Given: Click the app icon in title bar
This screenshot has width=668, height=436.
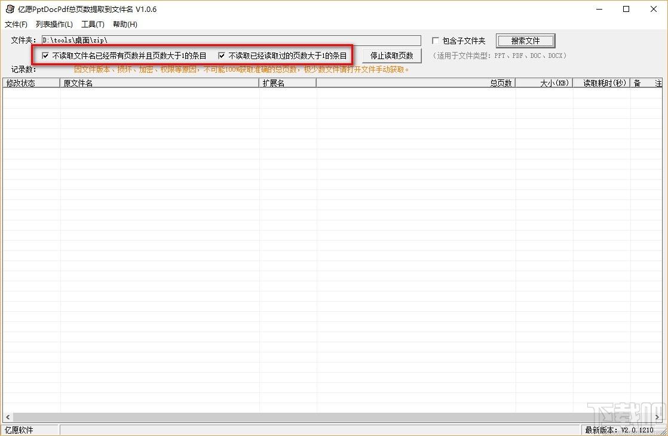Looking at the screenshot, I should (x=10, y=9).
